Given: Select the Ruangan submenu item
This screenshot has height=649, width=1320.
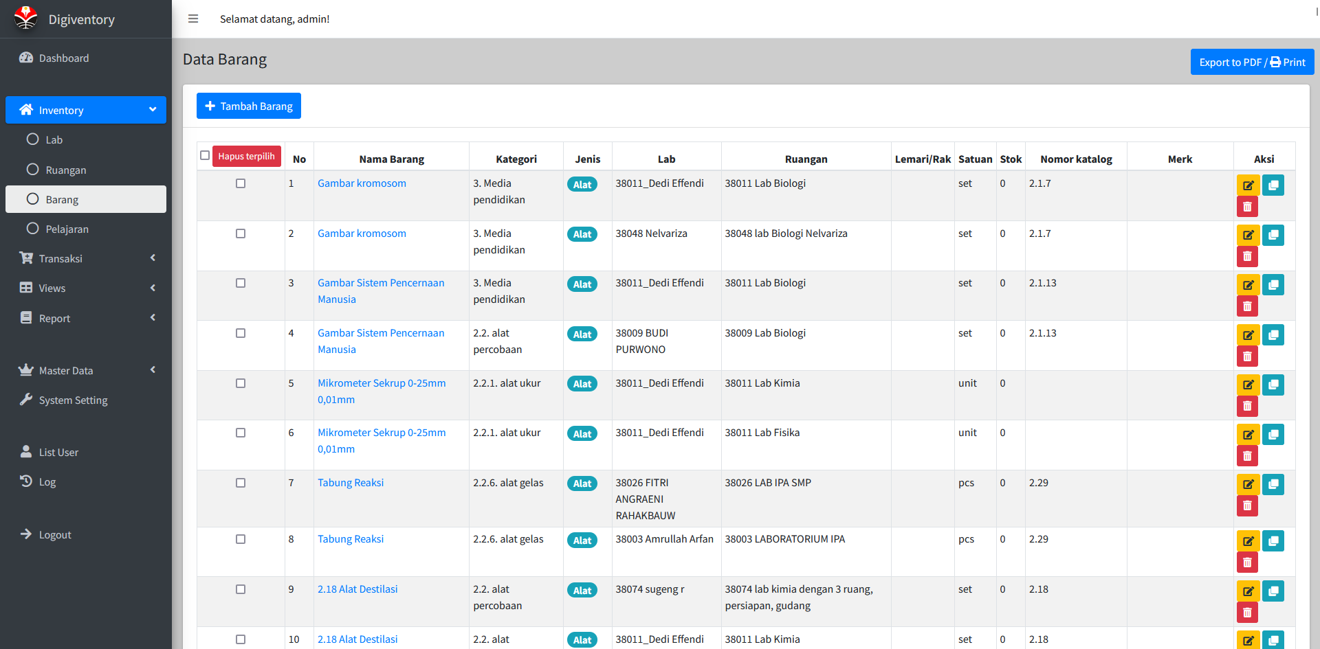Looking at the screenshot, I should pos(65,170).
